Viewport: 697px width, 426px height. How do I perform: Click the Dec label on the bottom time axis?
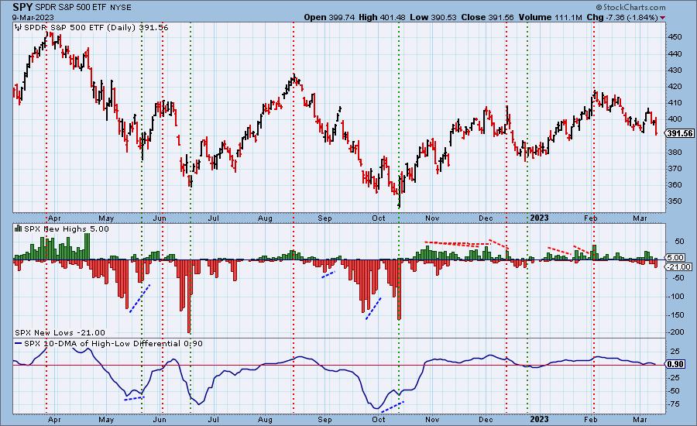click(x=486, y=419)
